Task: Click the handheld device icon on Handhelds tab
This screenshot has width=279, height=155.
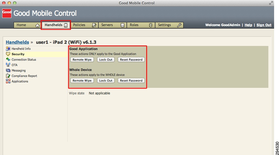Action: (x=66, y=25)
